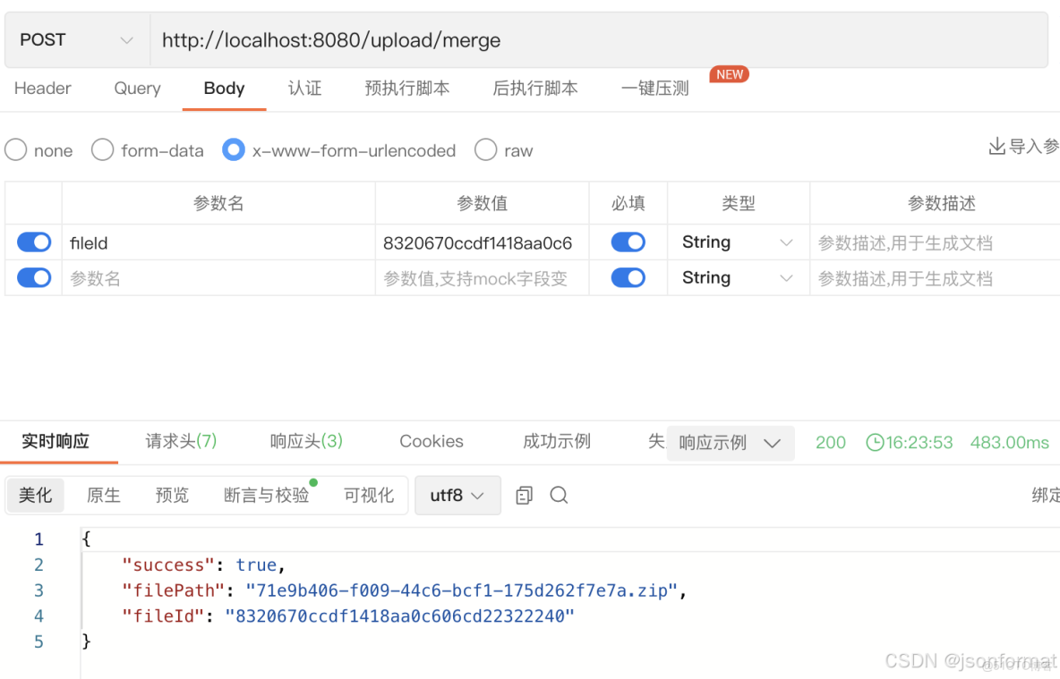The image size is (1060, 679).
Task: Open the POST method dropdown
Action: 76,39
